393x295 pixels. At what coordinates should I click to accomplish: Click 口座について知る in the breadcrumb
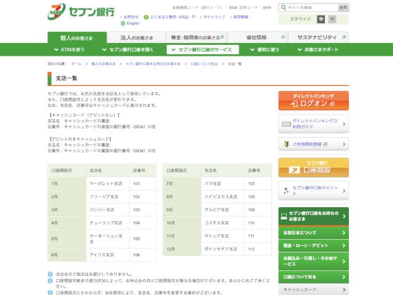coord(204,64)
